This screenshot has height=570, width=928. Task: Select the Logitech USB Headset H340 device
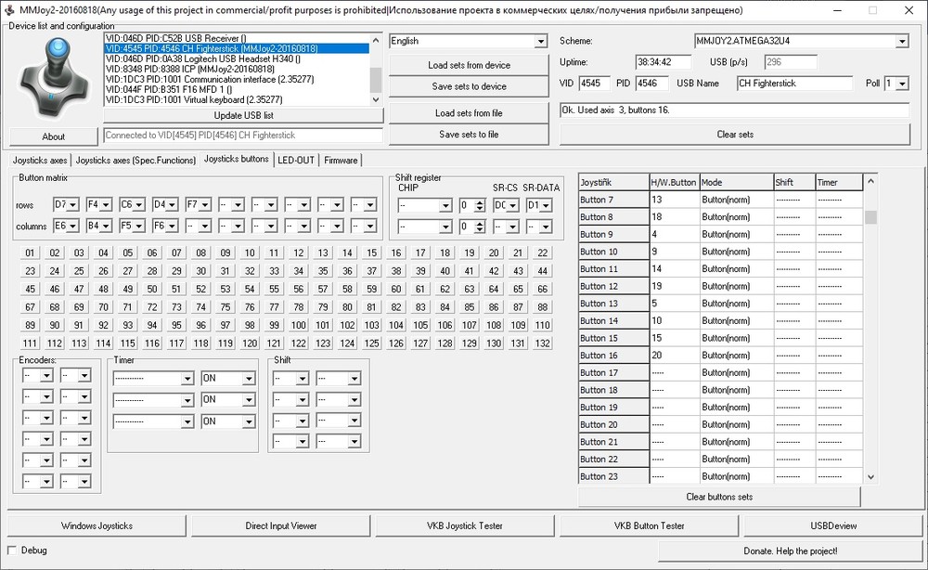point(204,58)
